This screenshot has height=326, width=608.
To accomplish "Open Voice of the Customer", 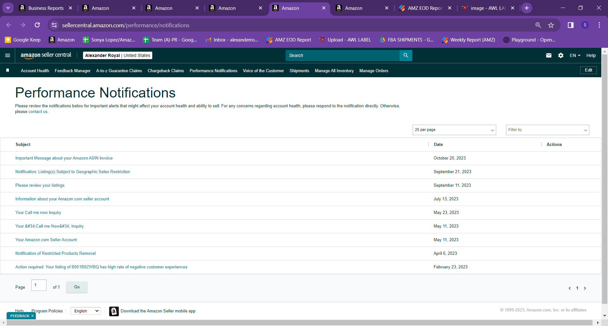I will [263, 71].
